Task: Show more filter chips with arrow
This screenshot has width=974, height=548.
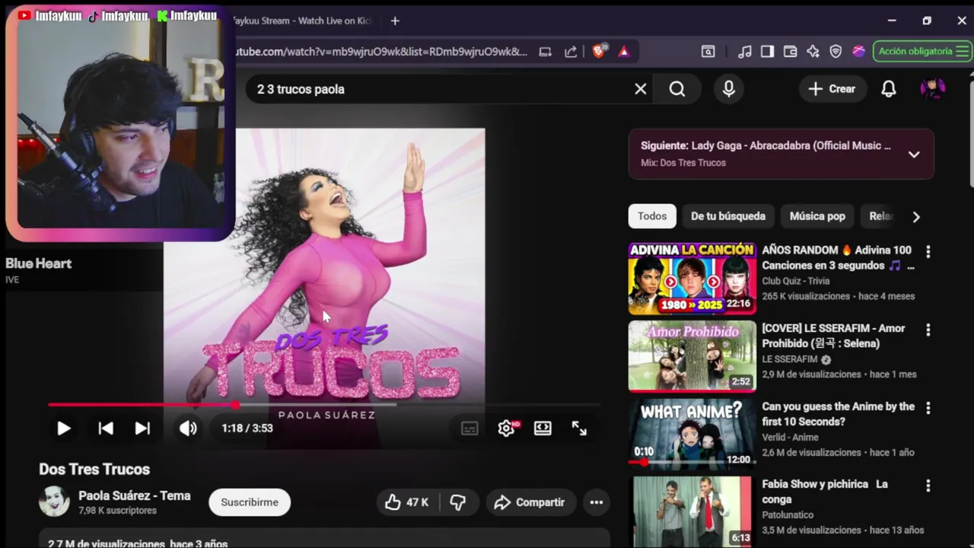Action: coord(916,217)
